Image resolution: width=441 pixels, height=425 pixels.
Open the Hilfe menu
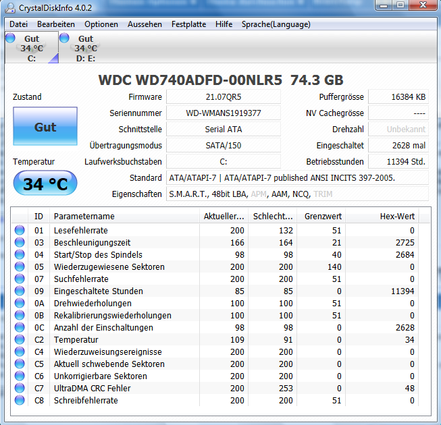224,24
